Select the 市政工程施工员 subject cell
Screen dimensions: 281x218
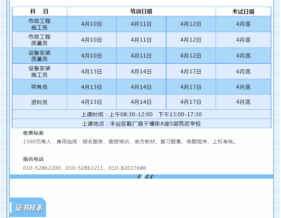[40, 24]
